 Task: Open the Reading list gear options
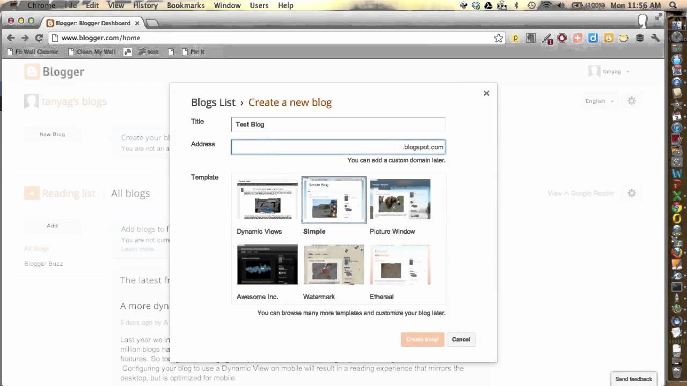click(632, 193)
